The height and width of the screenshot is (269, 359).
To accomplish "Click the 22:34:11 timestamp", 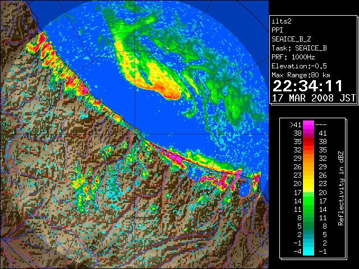I will pyautogui.click(x=307, y=86).
